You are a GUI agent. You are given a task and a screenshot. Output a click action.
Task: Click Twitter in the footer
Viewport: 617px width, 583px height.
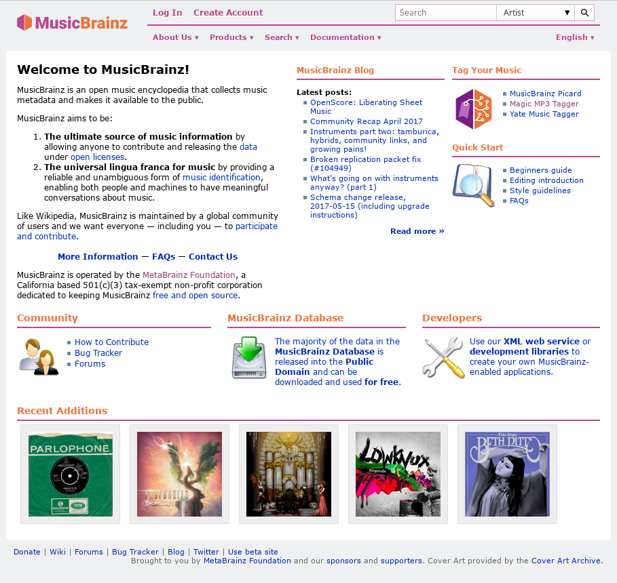206,552
